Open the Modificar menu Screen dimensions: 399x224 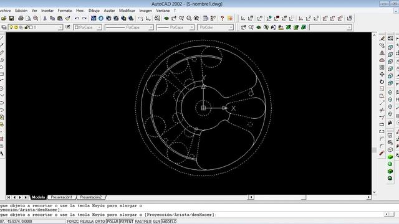pyautogui.click(x=127, y=11)
